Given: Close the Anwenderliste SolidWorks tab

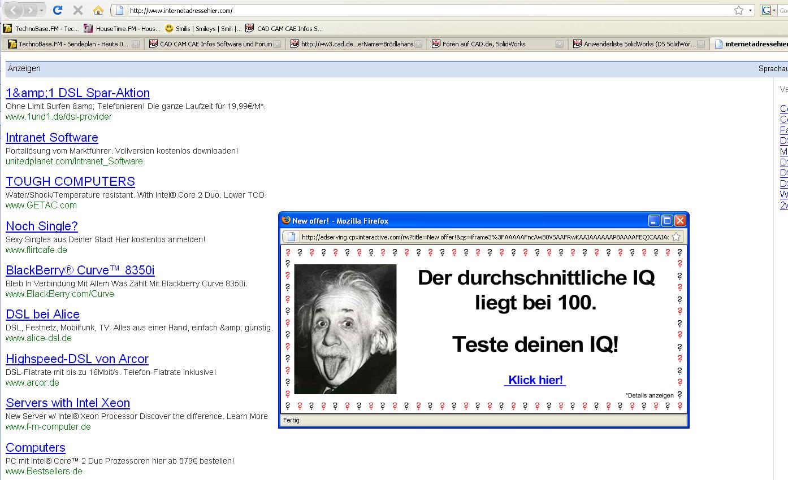Looking at the screenshot, I should (701, 44).
